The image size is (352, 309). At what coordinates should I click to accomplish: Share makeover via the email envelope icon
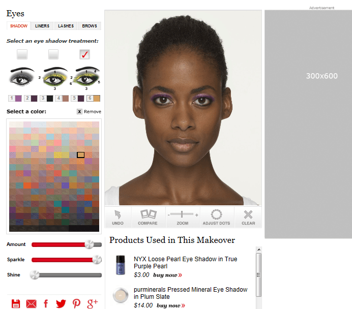[31, 303]
